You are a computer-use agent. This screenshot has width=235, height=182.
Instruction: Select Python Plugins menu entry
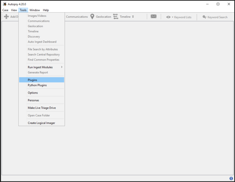pyautogui.click(x=37, y=85)
